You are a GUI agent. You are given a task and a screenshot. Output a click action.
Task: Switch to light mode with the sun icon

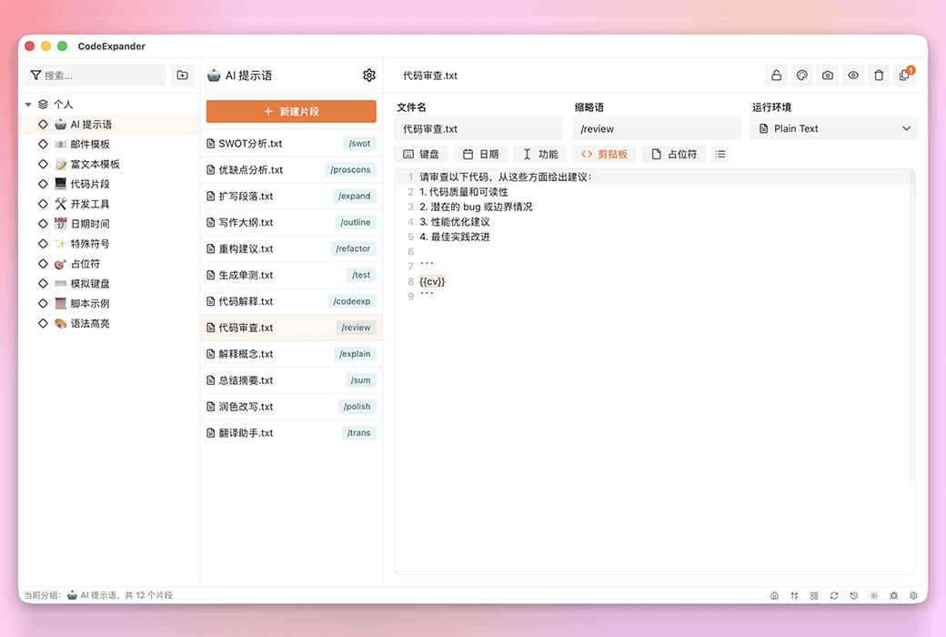[873, 595]
